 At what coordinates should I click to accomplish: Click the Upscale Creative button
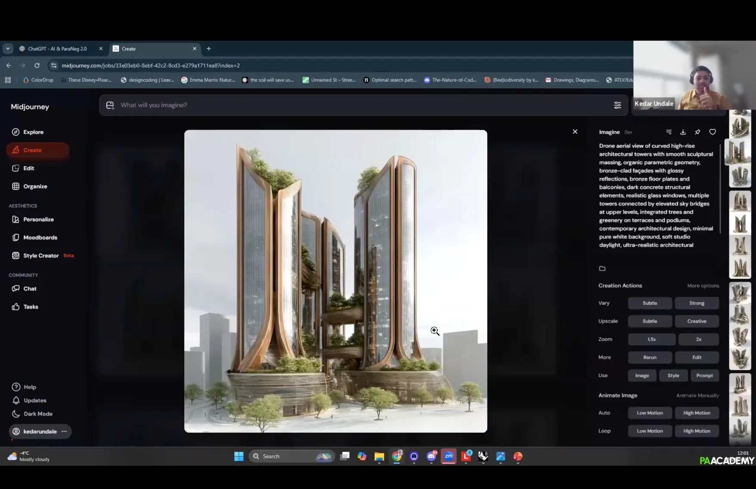point(696,321)
